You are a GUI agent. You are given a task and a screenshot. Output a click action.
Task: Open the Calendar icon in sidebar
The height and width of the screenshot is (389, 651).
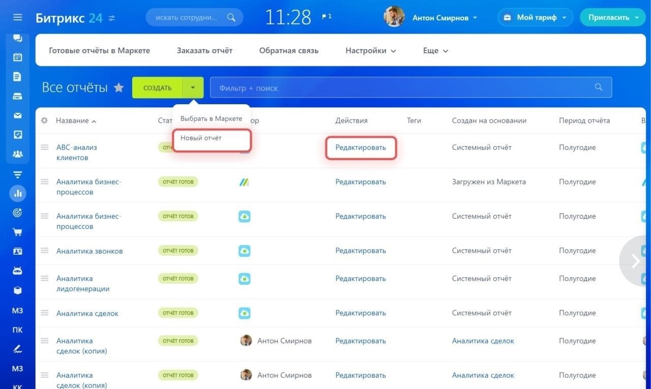pyautogui.click(x=18, y=57)
